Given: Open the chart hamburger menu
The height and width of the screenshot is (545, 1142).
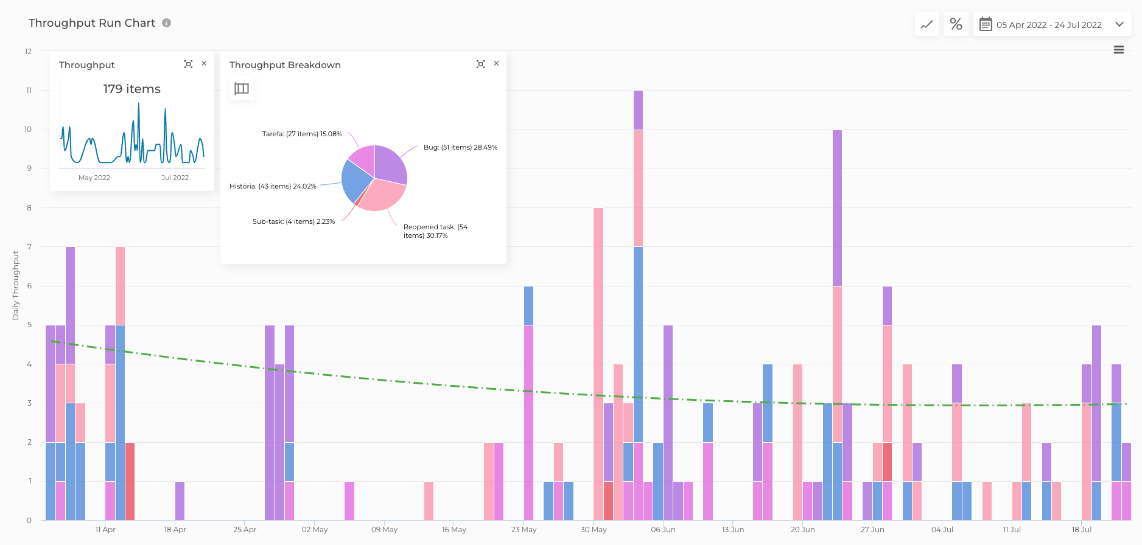Looking at the screenshot, I should pos(1118,50).
